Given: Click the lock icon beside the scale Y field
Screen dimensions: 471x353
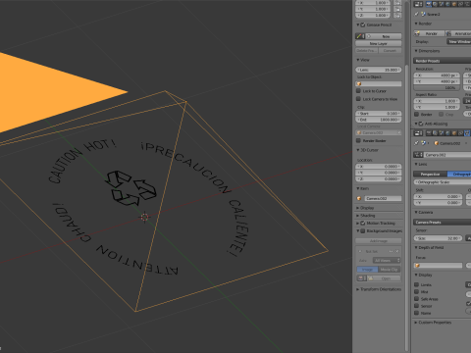Looking at the screenshot, I should click(397, 9).
